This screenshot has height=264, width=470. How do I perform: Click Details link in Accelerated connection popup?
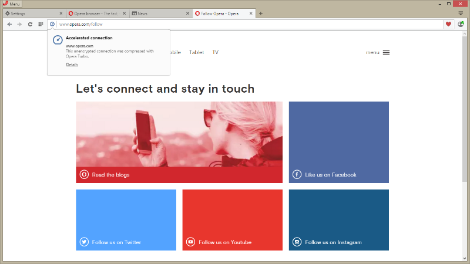(72, 65)
